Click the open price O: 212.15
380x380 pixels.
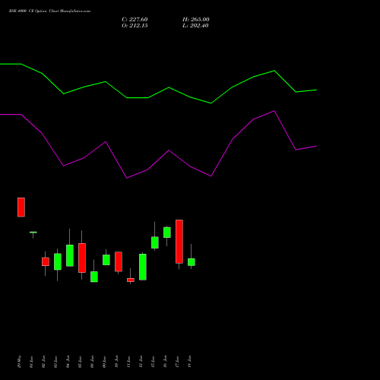pyautogui.click(x=135, y=26)
